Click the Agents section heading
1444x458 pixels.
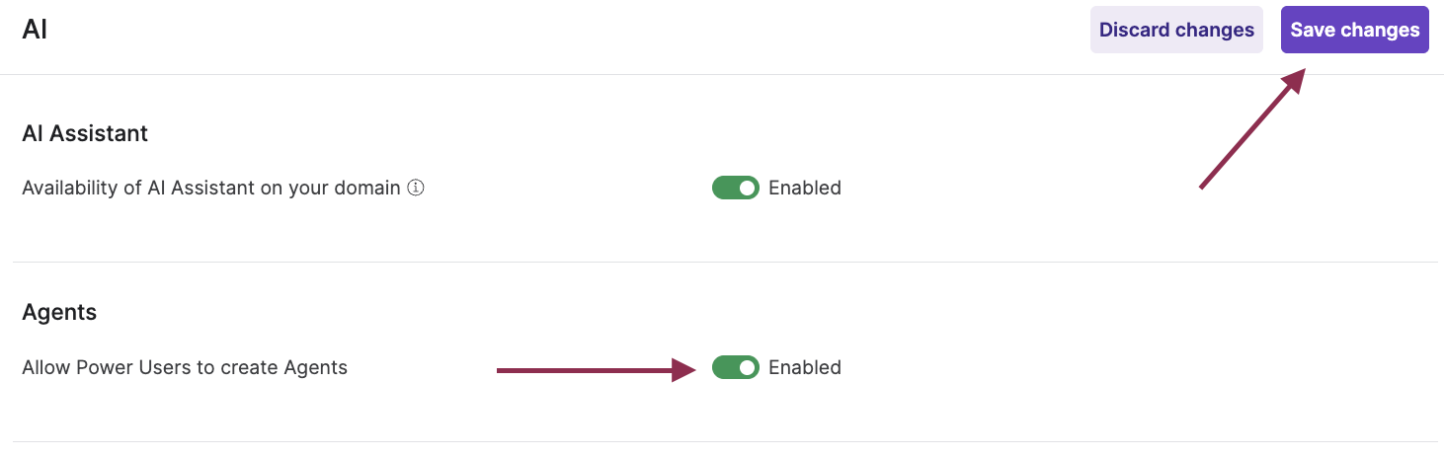[59, 313]
